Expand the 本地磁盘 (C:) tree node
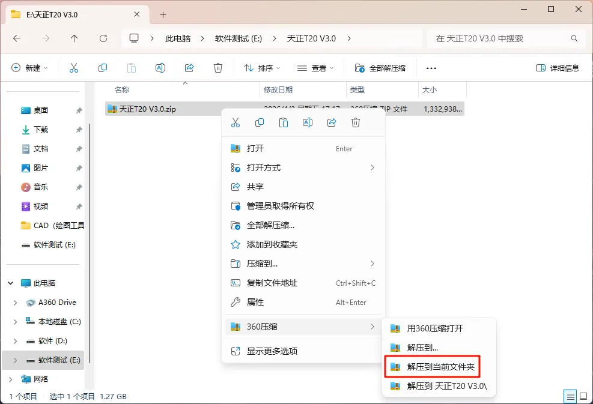 point(15,322)
